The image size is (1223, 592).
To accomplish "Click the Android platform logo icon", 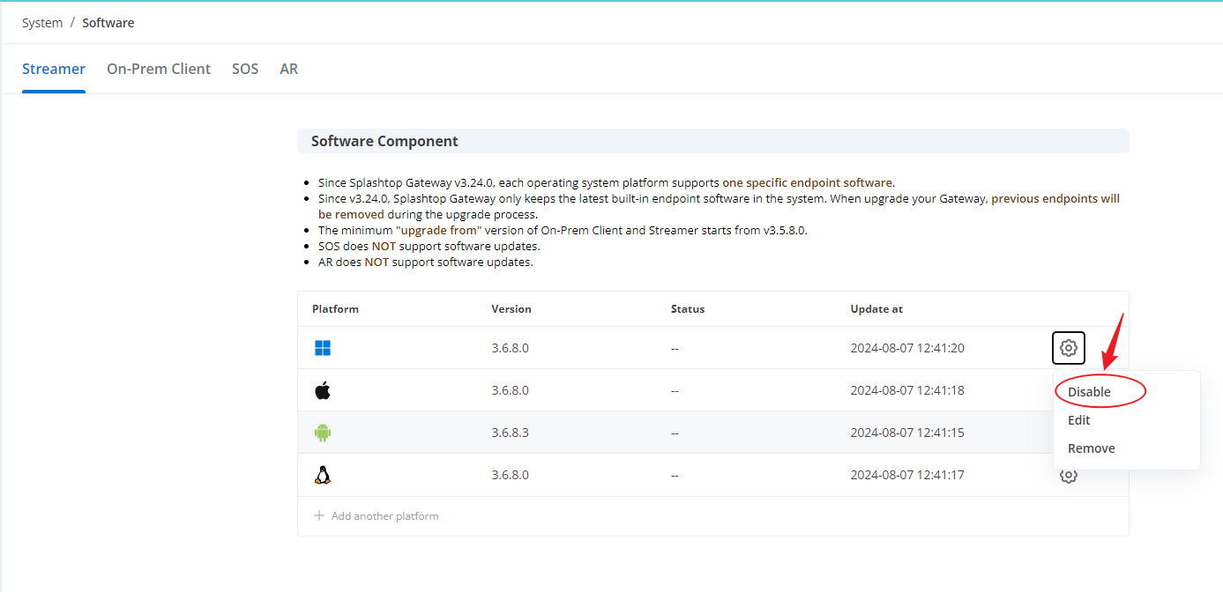I will 323,433.
